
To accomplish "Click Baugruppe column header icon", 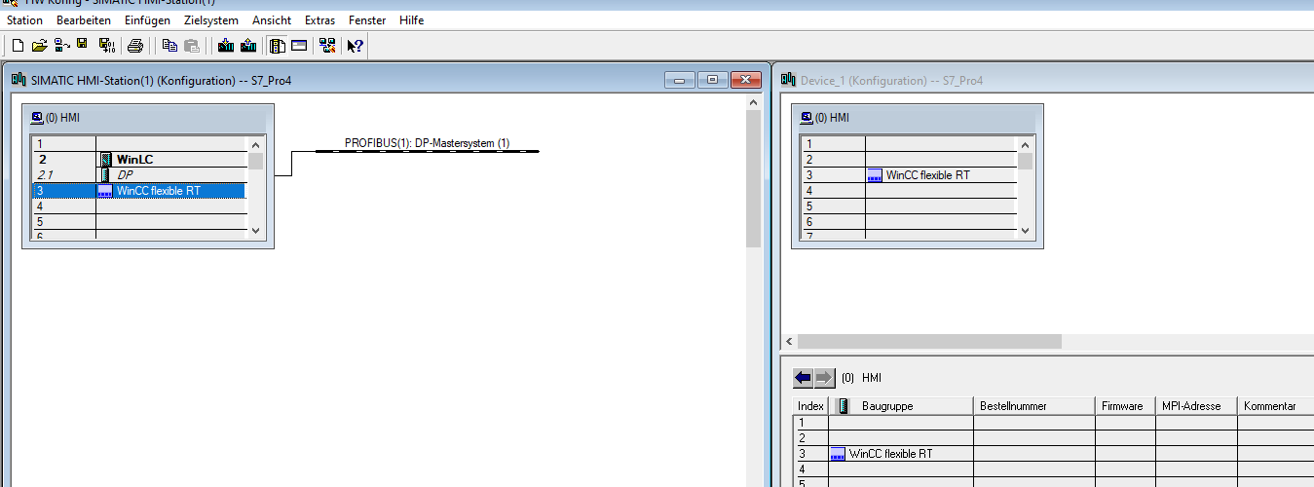I will [x=843, y=406].
